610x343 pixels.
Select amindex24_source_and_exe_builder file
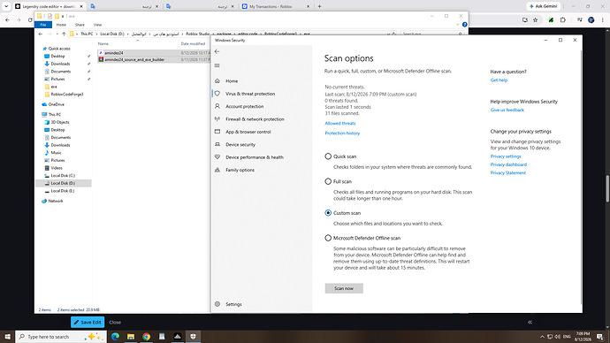[134, 59]
